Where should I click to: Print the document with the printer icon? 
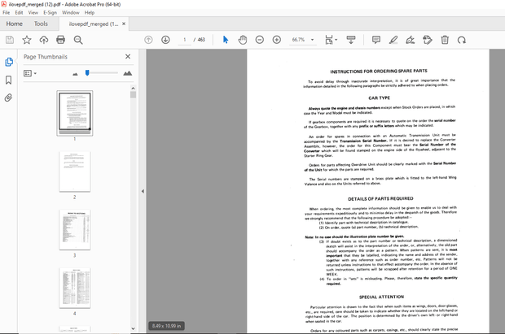tap(60, 40)
